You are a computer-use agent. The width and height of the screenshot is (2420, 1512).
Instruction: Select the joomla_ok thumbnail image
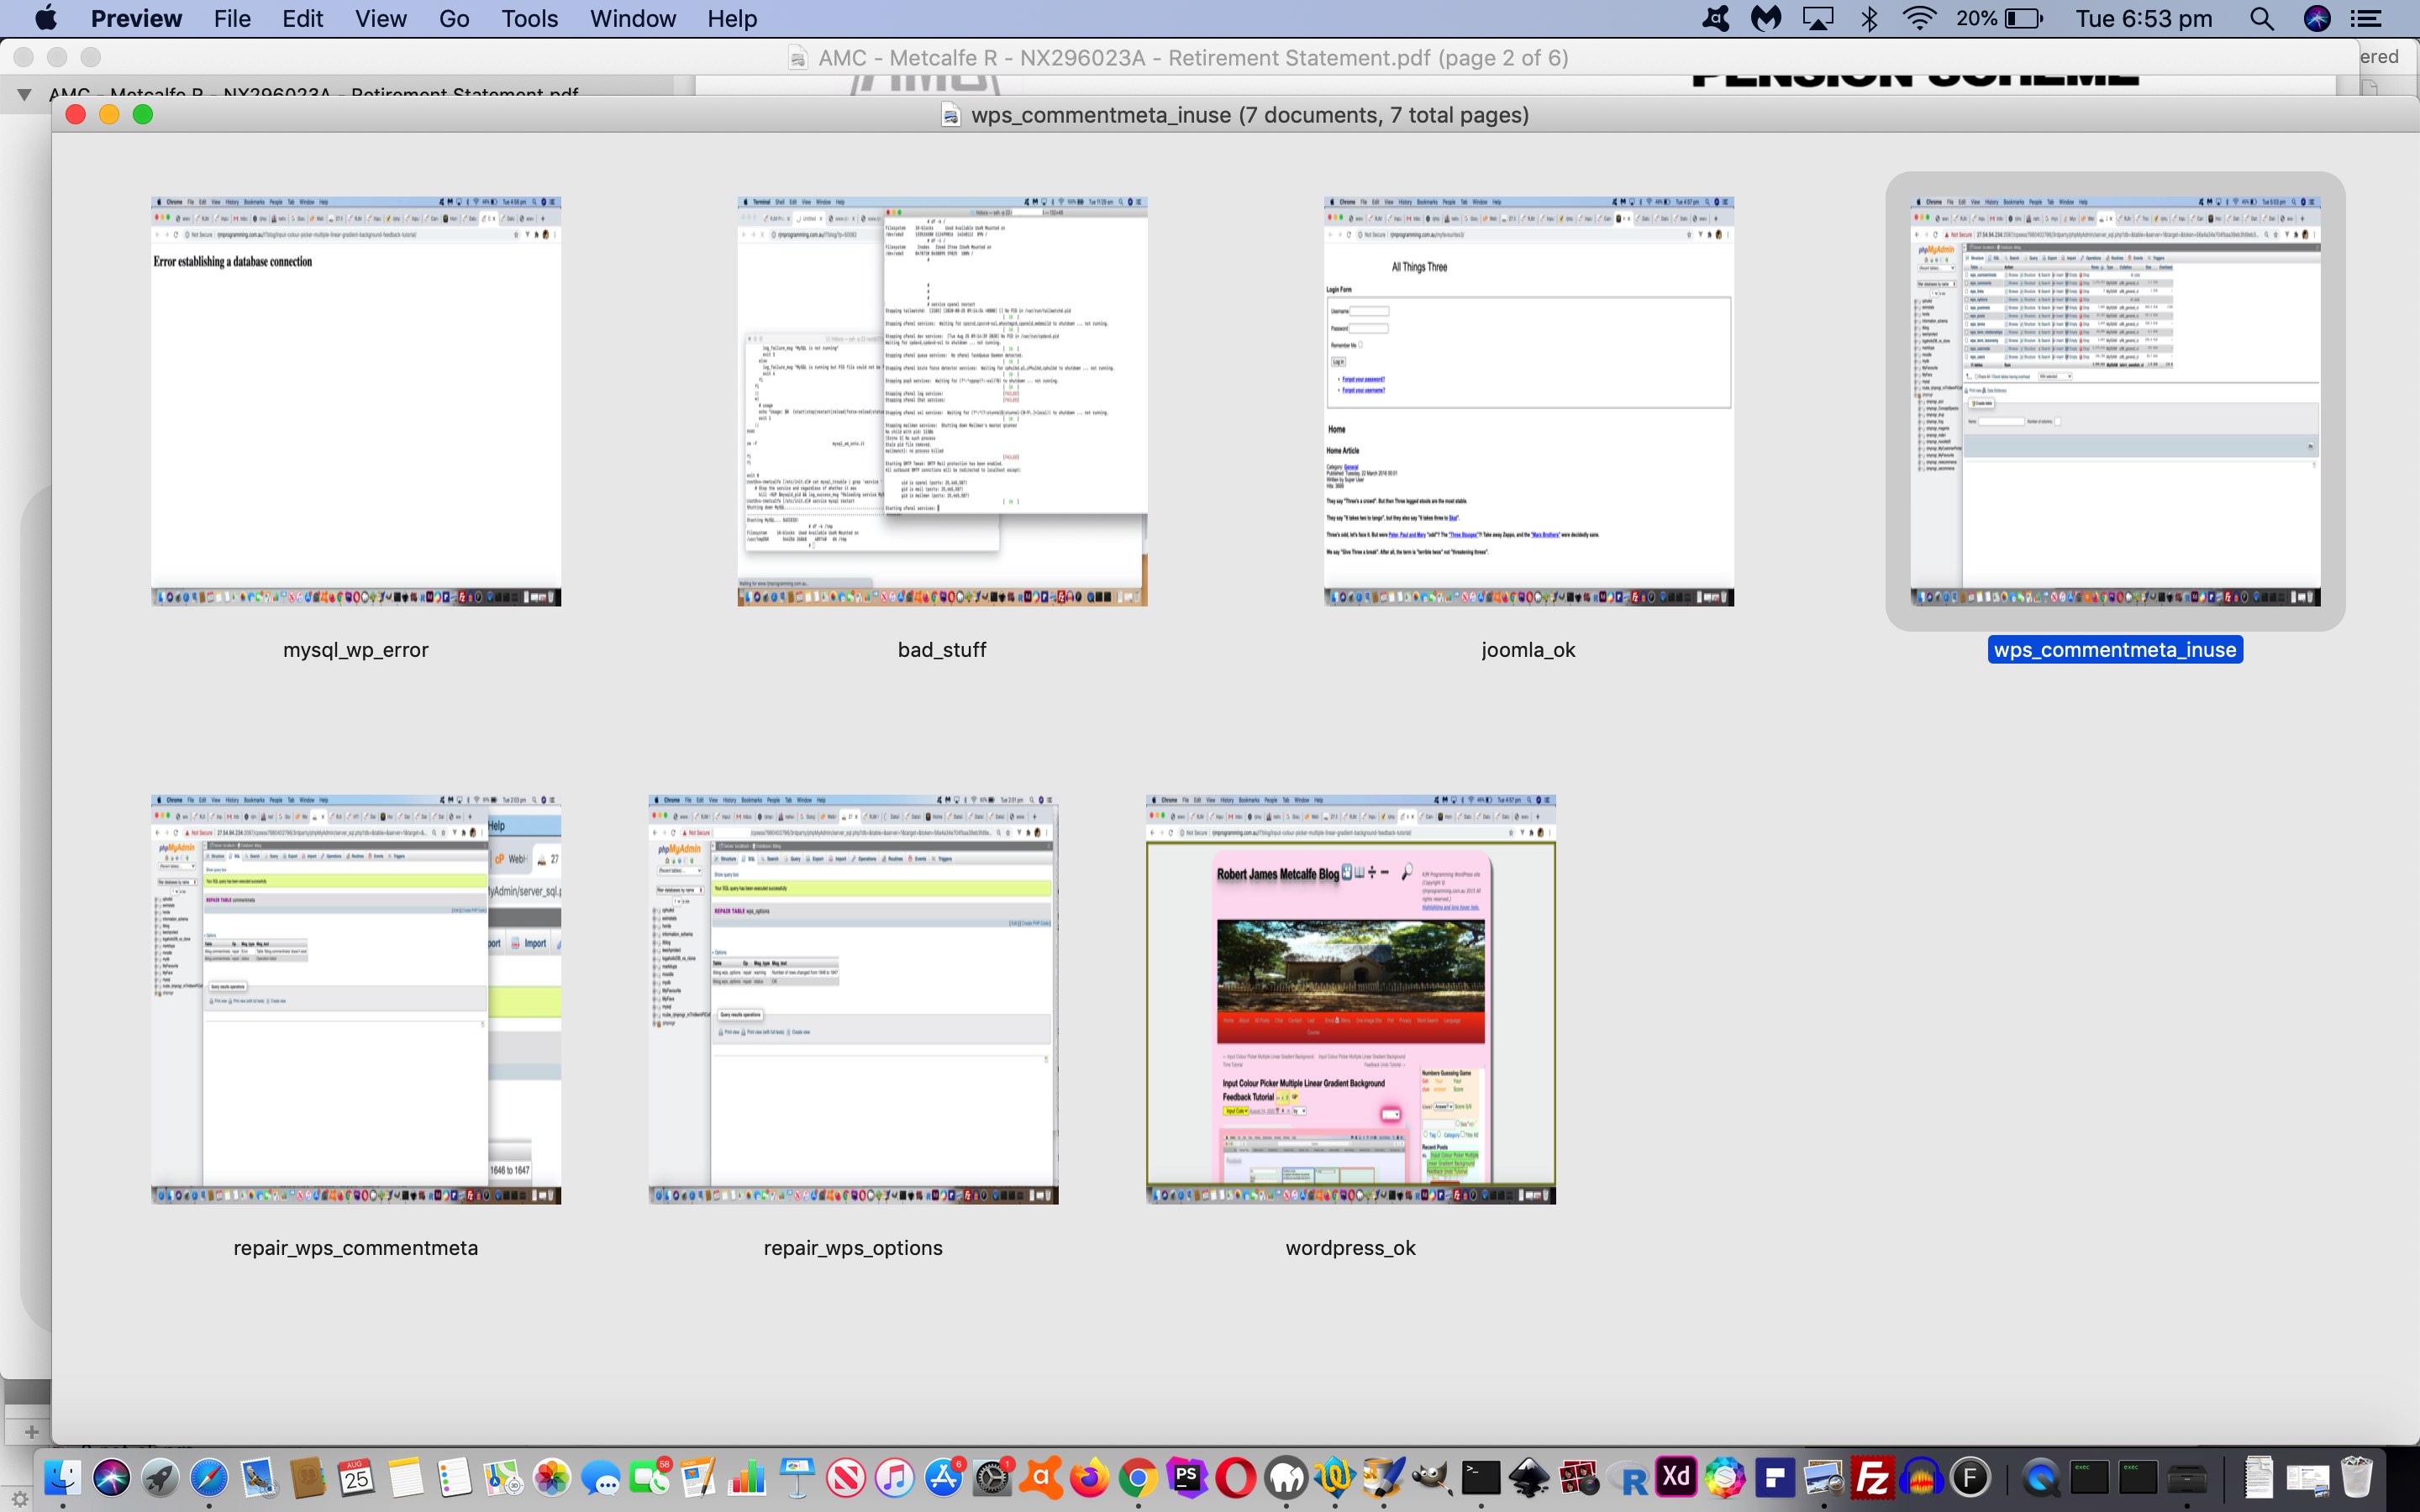pos(1529,401)
